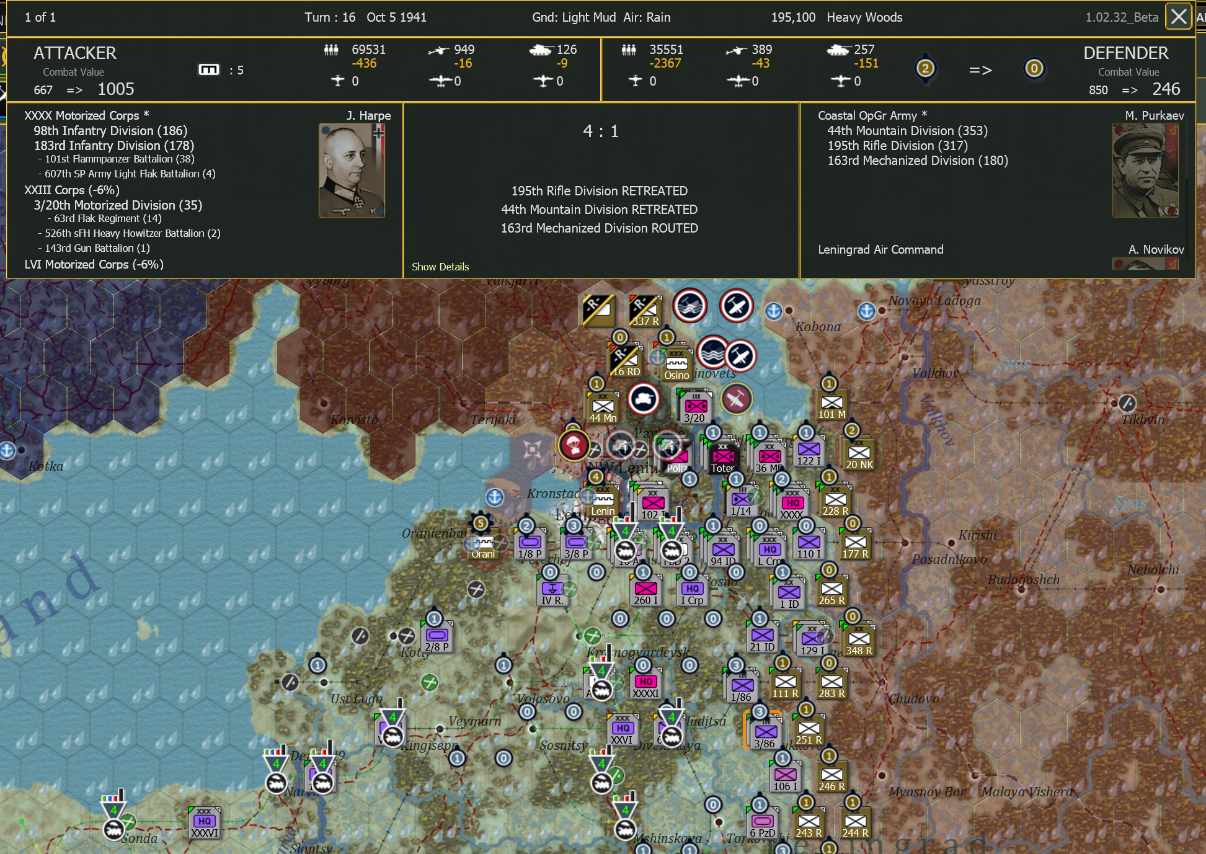Viewport: 1206px width, 854px height.
Task: Select the 101 M unit counter
Action: 832,404
